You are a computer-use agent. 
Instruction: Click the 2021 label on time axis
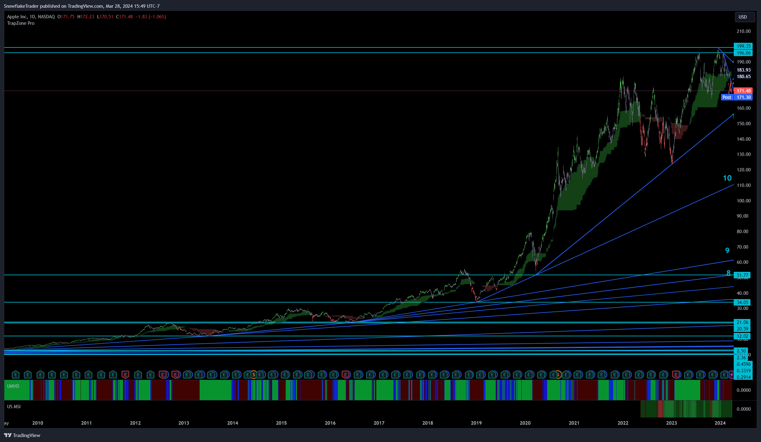point(574,423)
